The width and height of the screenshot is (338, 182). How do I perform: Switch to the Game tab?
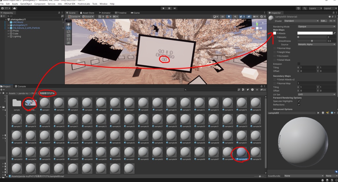click(x=135, y=13)
